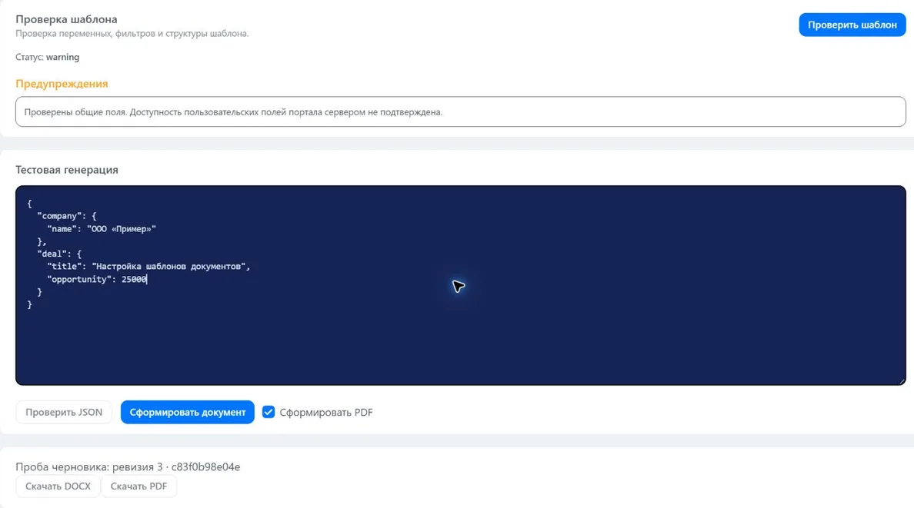Viewport: 914px width, 508px height.
Task: Click the "deal": { line
Action: click(x=59, y=254)
